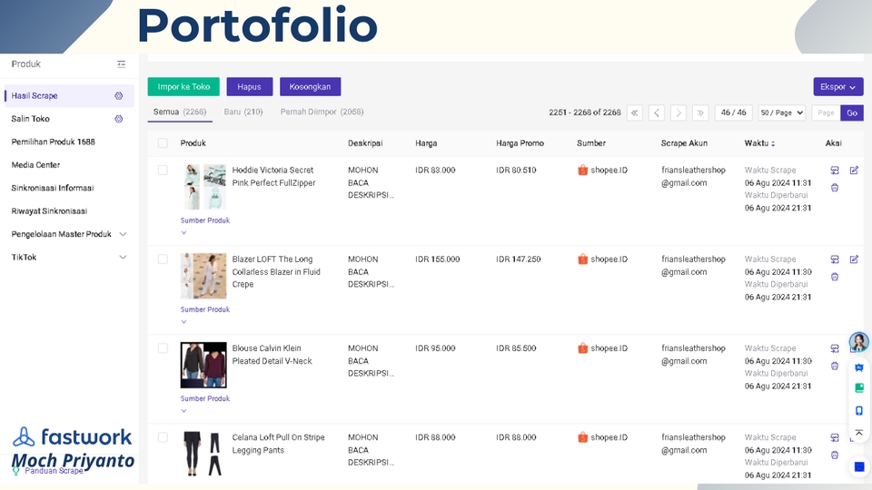Go to last page double-arrow
Screen dimensions: 872x490
pos(700,113)
